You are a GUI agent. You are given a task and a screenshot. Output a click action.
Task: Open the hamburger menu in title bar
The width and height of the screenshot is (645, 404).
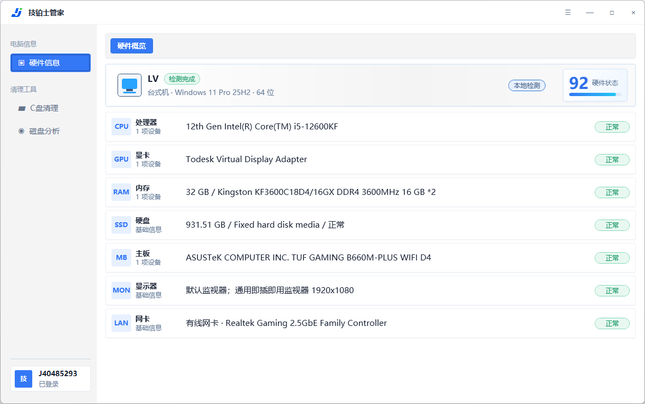[x=568, y=13]
